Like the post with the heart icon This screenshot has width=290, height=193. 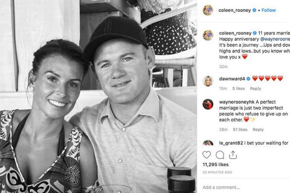207,155
